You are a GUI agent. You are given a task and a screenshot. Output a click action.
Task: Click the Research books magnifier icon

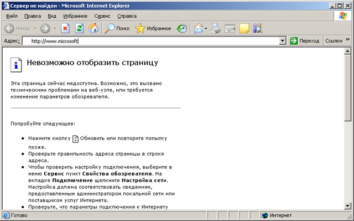(x=258, y=28)
